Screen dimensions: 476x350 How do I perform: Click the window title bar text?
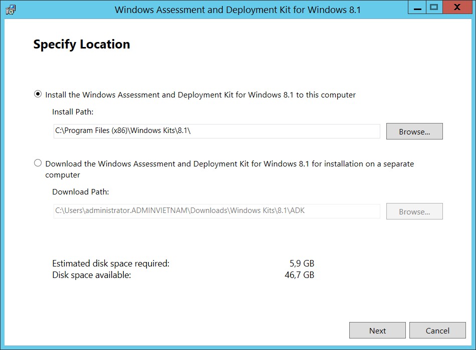click(237, 9)
